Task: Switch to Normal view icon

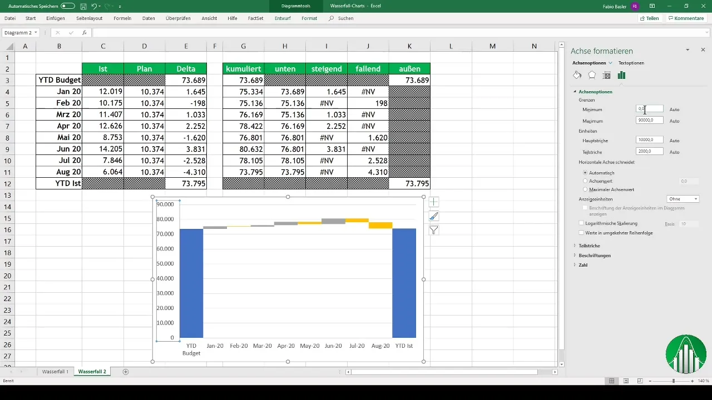Action: (x=611, y=381)
